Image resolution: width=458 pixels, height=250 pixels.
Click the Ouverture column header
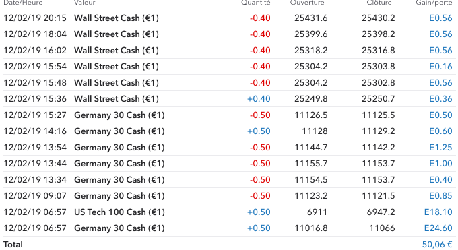pos(307,3)
